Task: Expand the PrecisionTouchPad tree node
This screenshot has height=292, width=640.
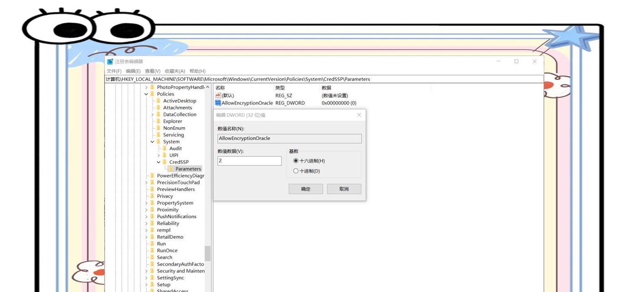Action: click(x=146, y=182)
